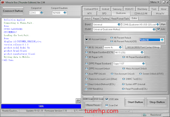The image size is (170, 117).
Task: Select EMMC Test(EDL) option
Action: point(124,79)
